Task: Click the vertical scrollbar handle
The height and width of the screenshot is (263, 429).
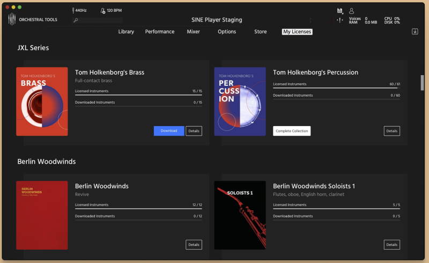Action: [x=422, y=82]
